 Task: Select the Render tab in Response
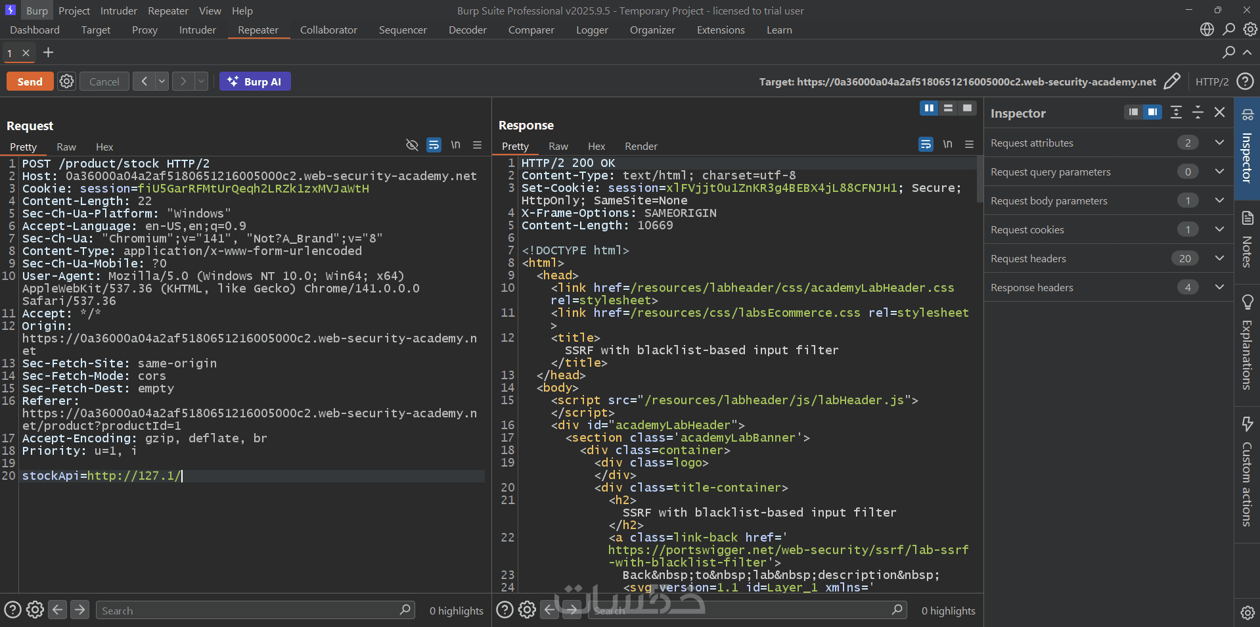[x=641, y=147]
